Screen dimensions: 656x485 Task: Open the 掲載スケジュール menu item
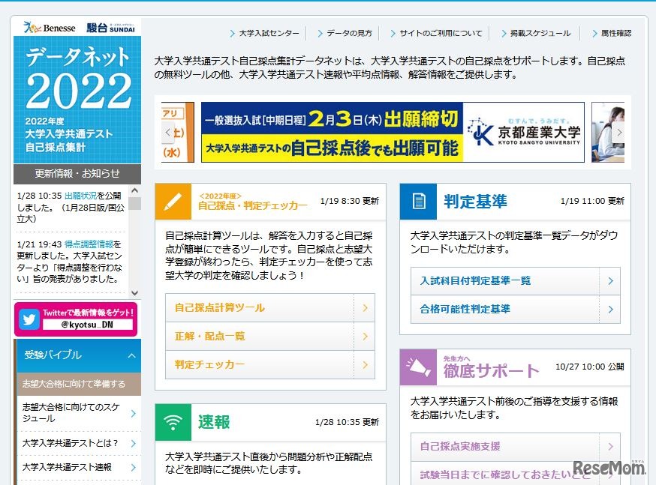(540, 33)
